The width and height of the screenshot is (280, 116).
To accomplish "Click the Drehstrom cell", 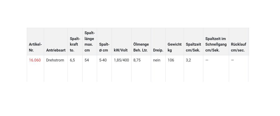I will coord(55,60).
